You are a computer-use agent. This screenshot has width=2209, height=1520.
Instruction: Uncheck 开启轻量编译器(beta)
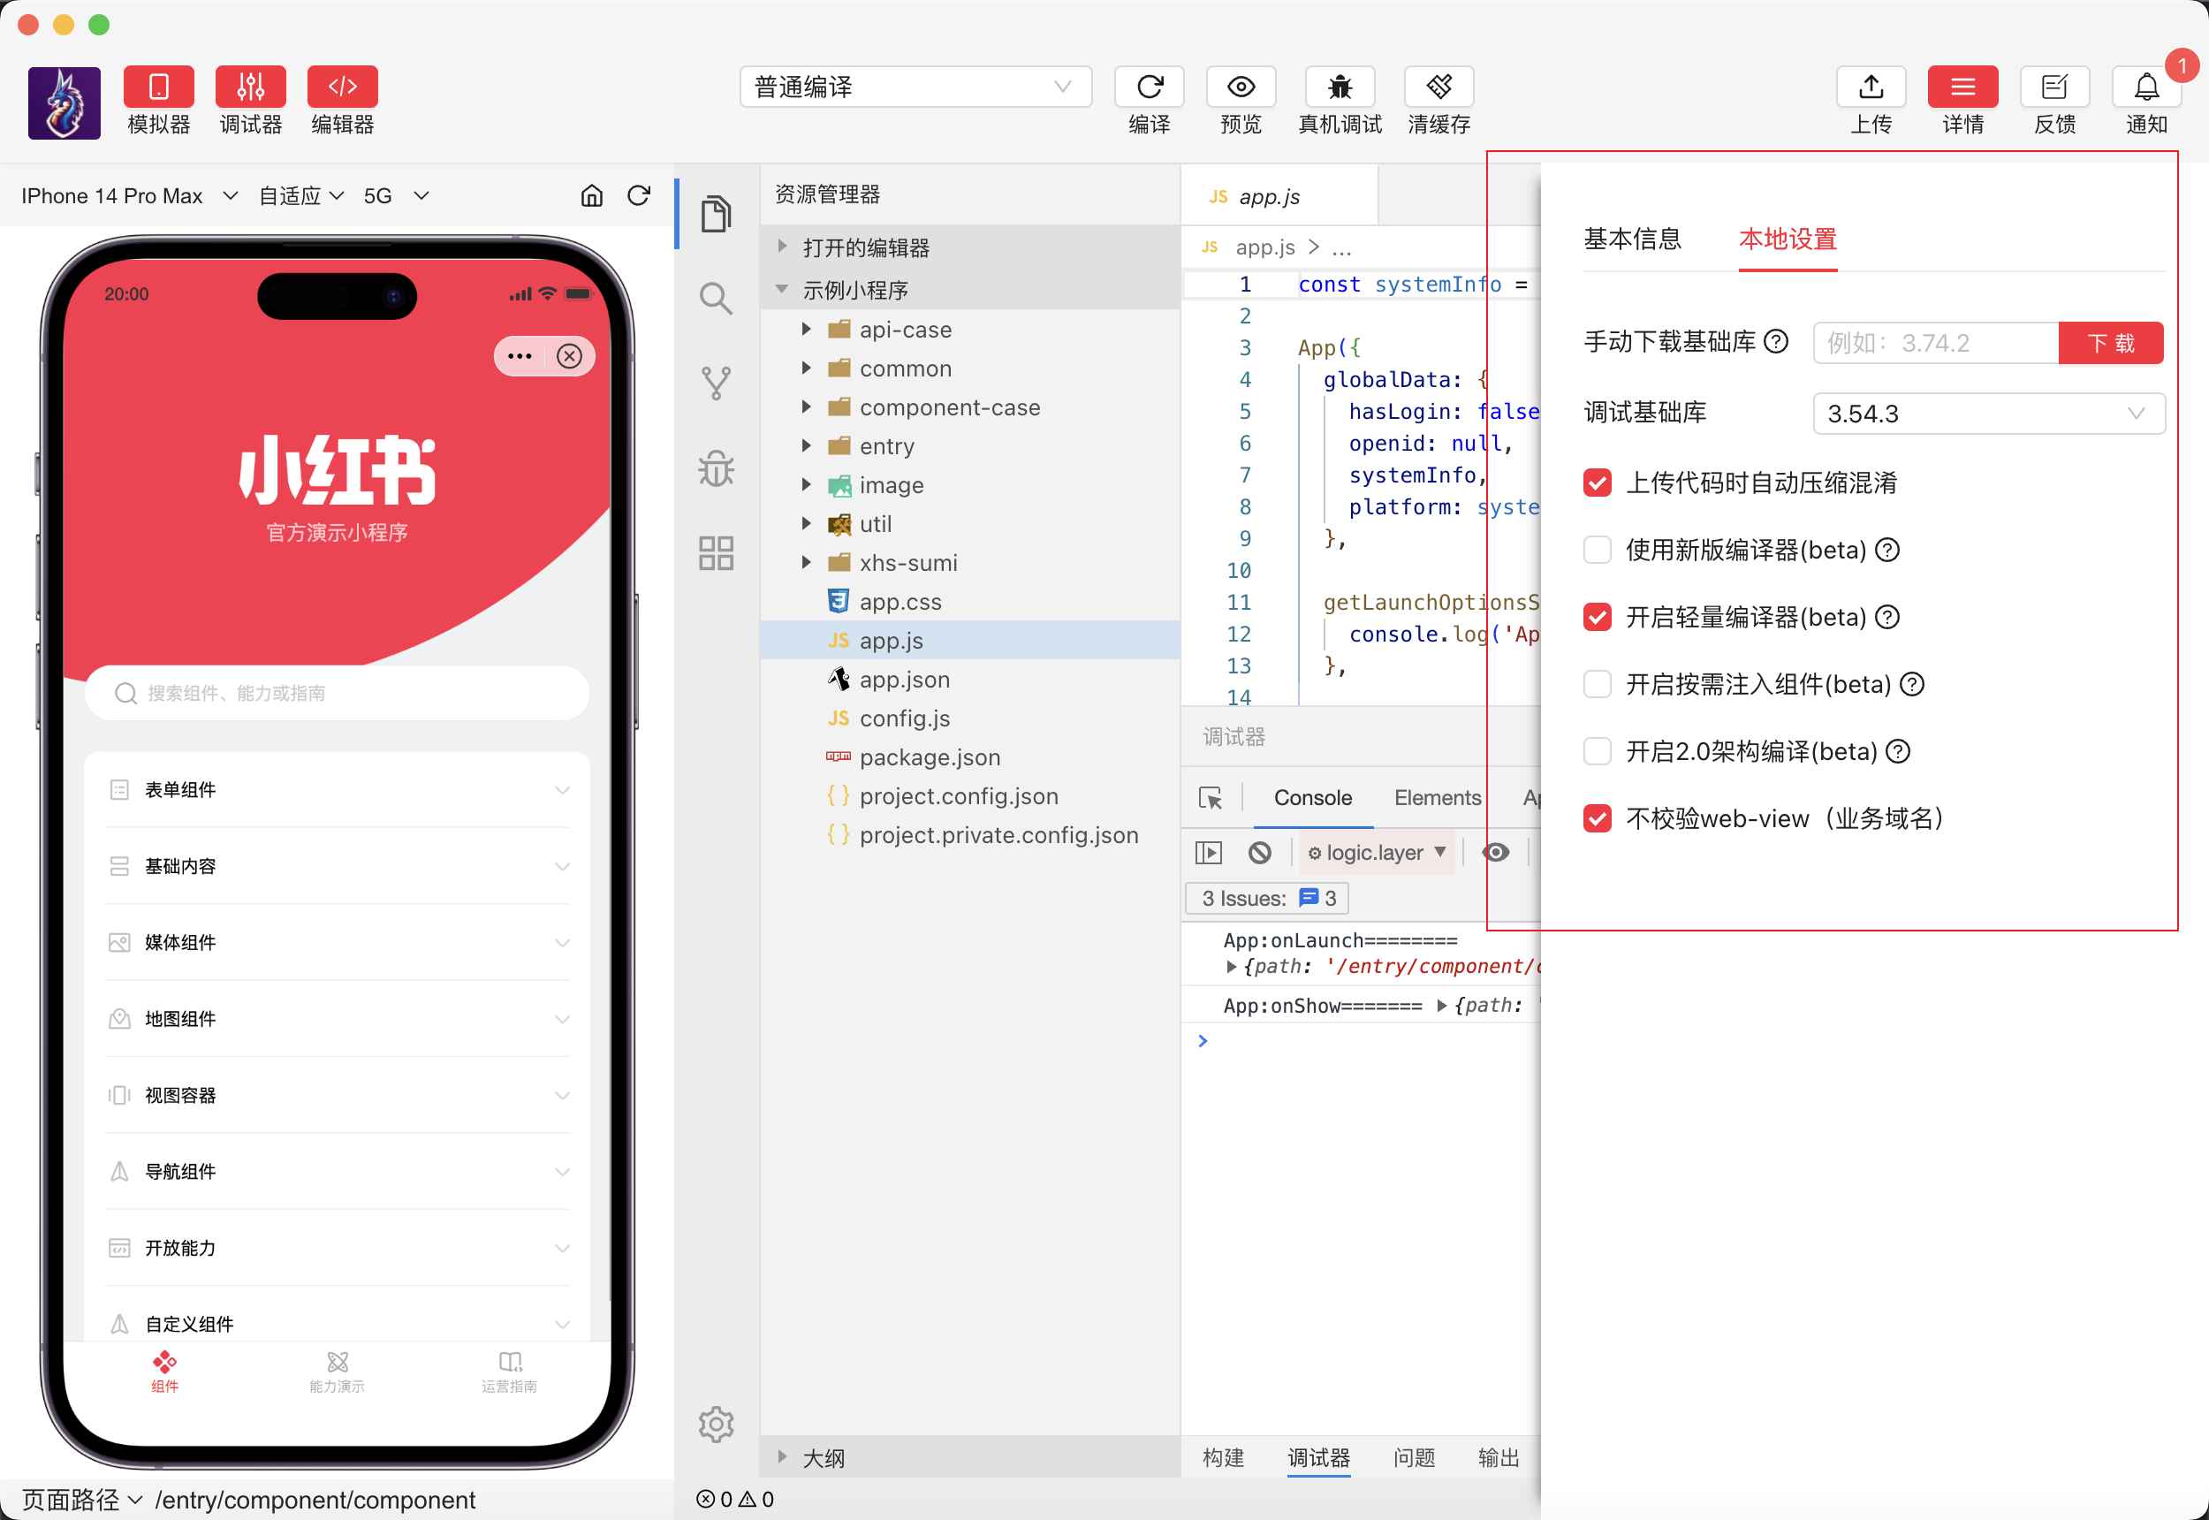coord(1597,617)
